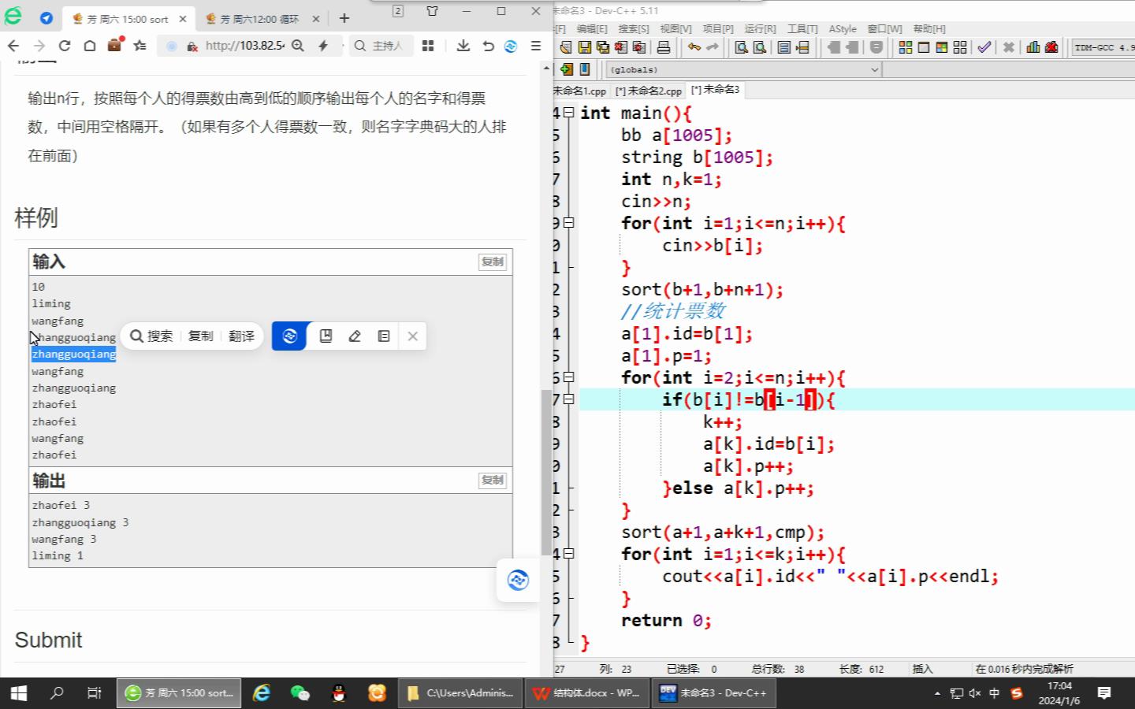The height and width of the screenshot is (709, 1135).
Task: Click 搜索 in the selection popup
Action: click(151, 336)
